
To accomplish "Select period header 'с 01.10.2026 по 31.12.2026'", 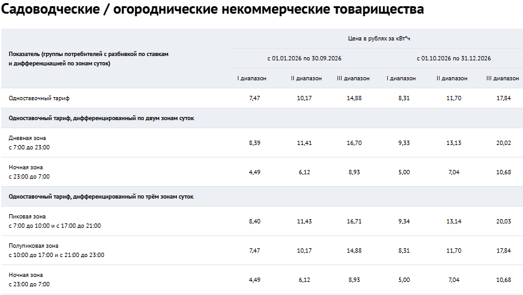I will click(454, 59).
